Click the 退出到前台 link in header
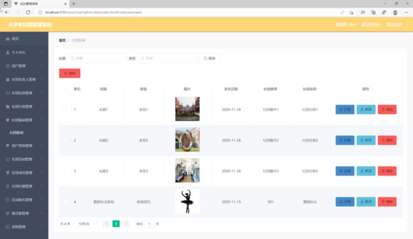This screenshot has height=239, width=413. pos(370,25)
